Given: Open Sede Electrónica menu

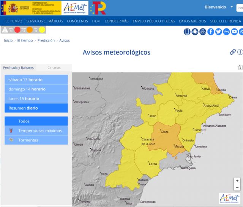Looking at the screenshot, I should pos(226,21).
